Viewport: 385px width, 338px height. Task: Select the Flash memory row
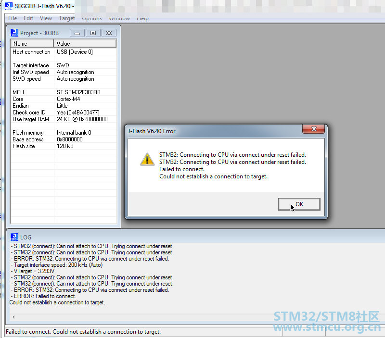64,133
